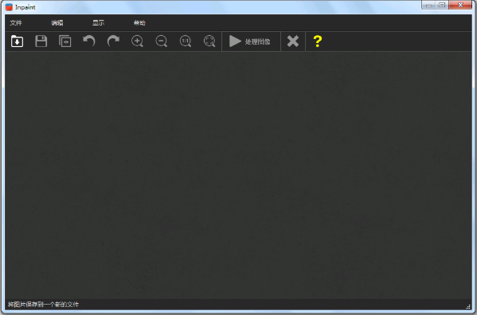Image resolution: width=477 pixels, height=315 pixels.
Task: Open the 编辑 menu
Action: pos(57,23)
